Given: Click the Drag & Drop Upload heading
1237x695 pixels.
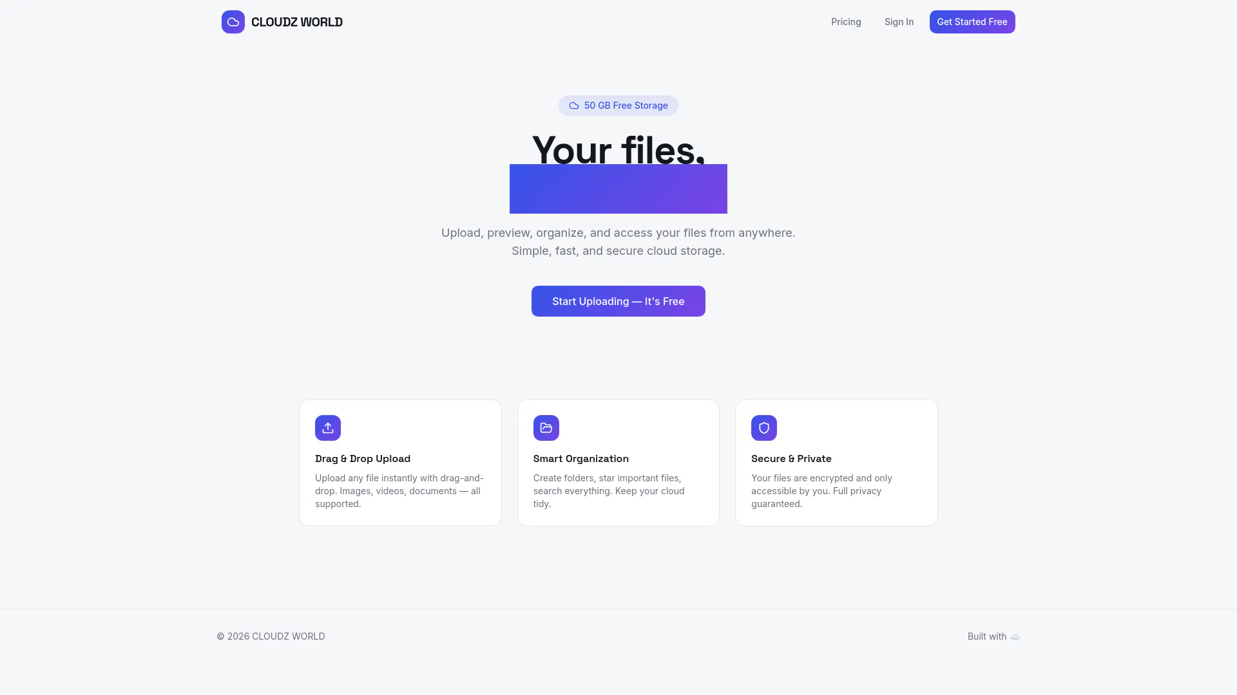Looking at the screenshot, I should click(x=363, y=459).
